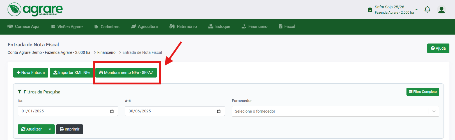Click the Imprimir button

[70, 129]
